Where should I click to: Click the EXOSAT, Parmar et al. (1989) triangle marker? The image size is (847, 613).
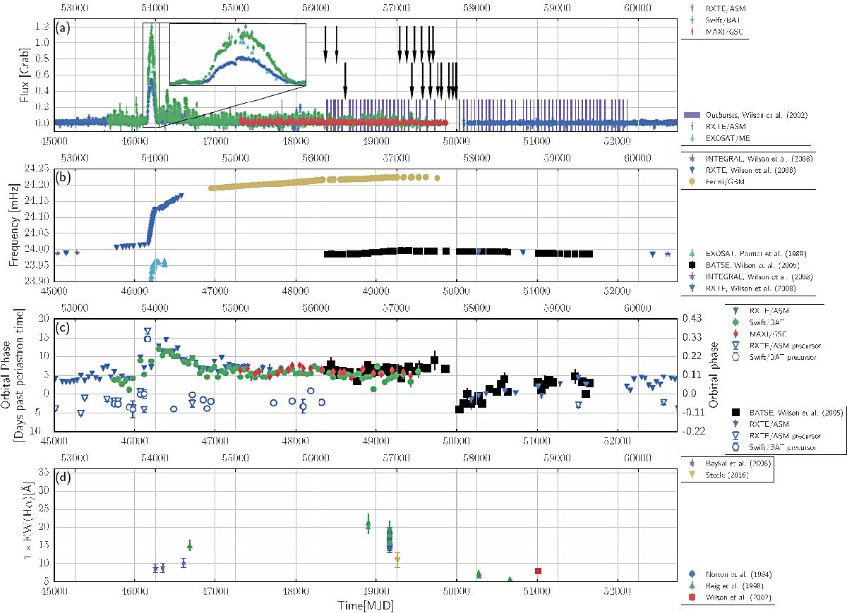coord(690,253)
